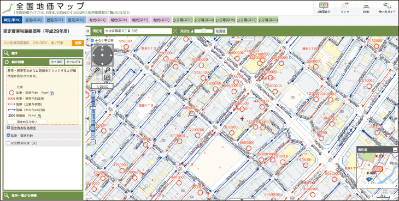Click the red circle marker labeled 4470000
This screenshot has width=399, height=201.
(306, 165)
